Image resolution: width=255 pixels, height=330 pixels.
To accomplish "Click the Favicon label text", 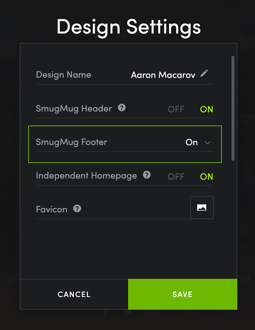I will pos(52,209).
